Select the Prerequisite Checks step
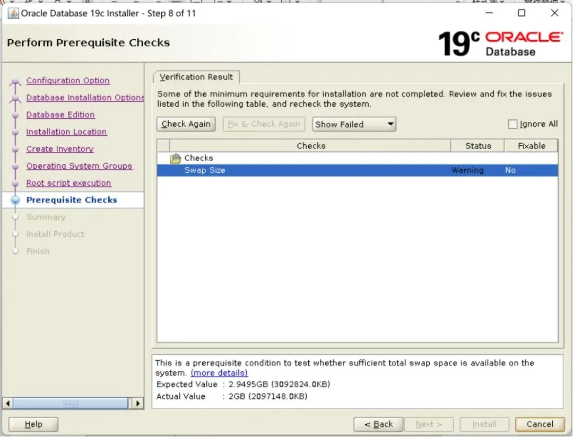Image resolution: width=573 pixels, height=437 pixels. (72, 200)
